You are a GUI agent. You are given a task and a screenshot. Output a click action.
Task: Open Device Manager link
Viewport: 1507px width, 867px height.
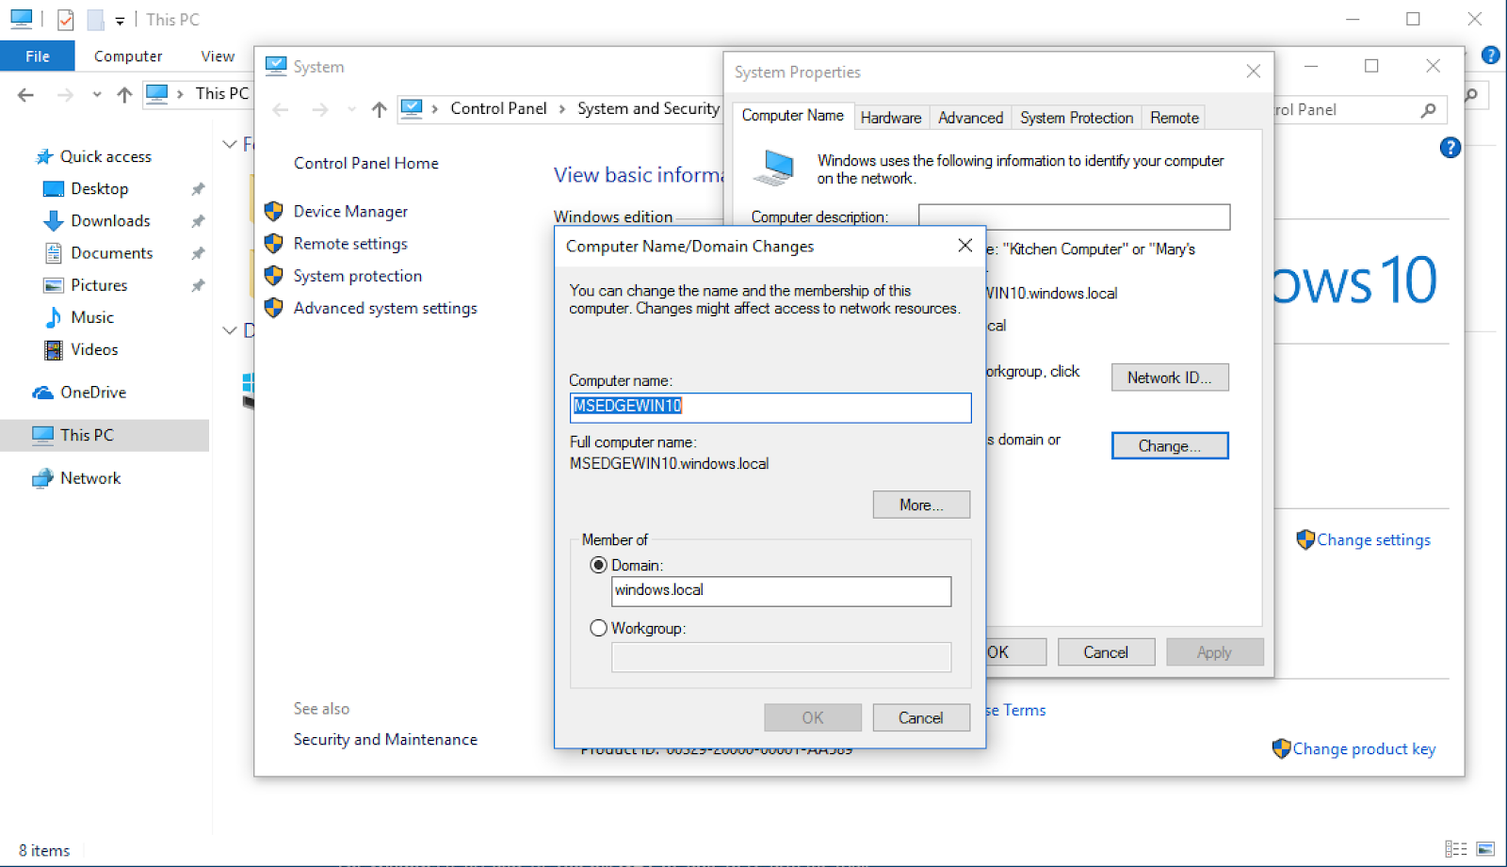pos(350,212)
